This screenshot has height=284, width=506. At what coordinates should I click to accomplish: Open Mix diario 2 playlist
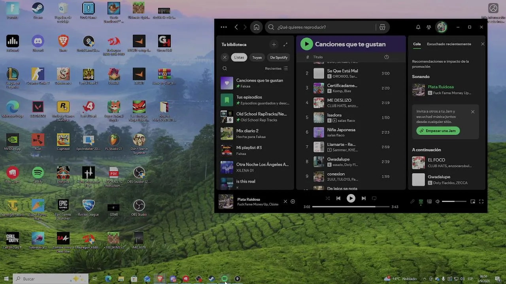255,134
